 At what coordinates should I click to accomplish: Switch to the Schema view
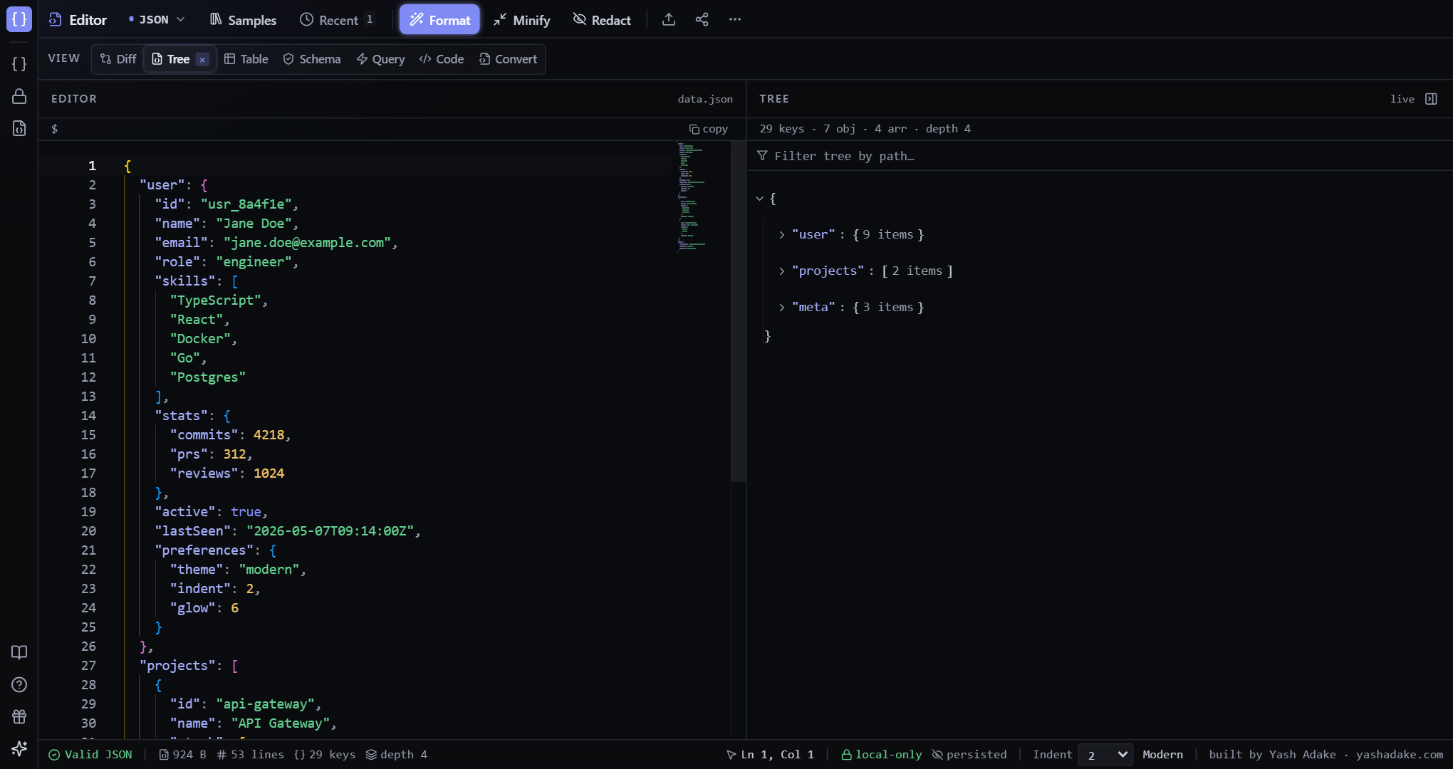(312, 59)
